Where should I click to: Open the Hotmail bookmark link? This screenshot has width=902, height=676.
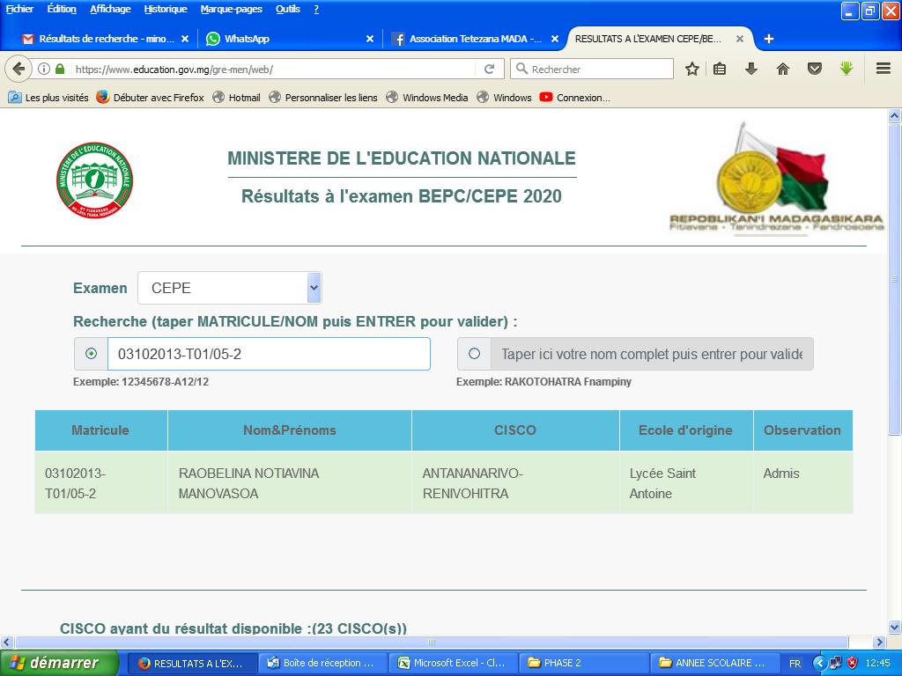coord(236,98)
